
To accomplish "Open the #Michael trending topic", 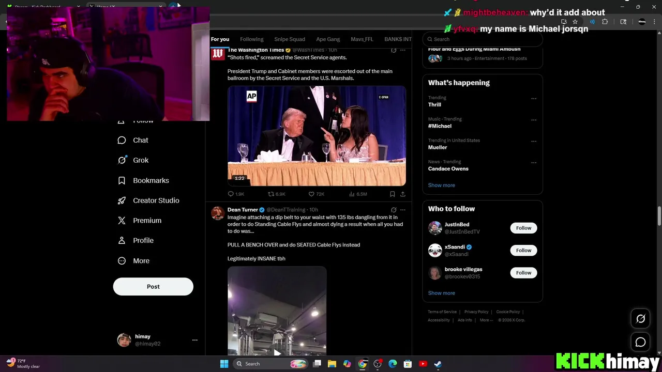I will (x=440, y=126).
